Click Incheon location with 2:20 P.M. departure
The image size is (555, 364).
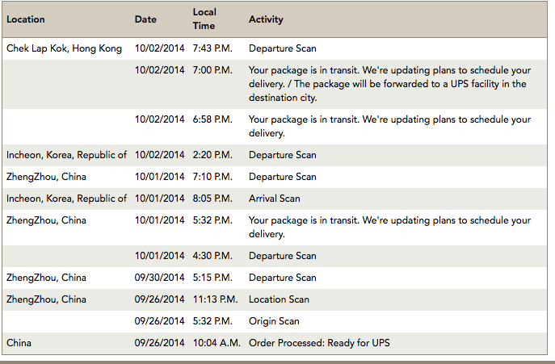pyautogui.click(x=66, y=155)
